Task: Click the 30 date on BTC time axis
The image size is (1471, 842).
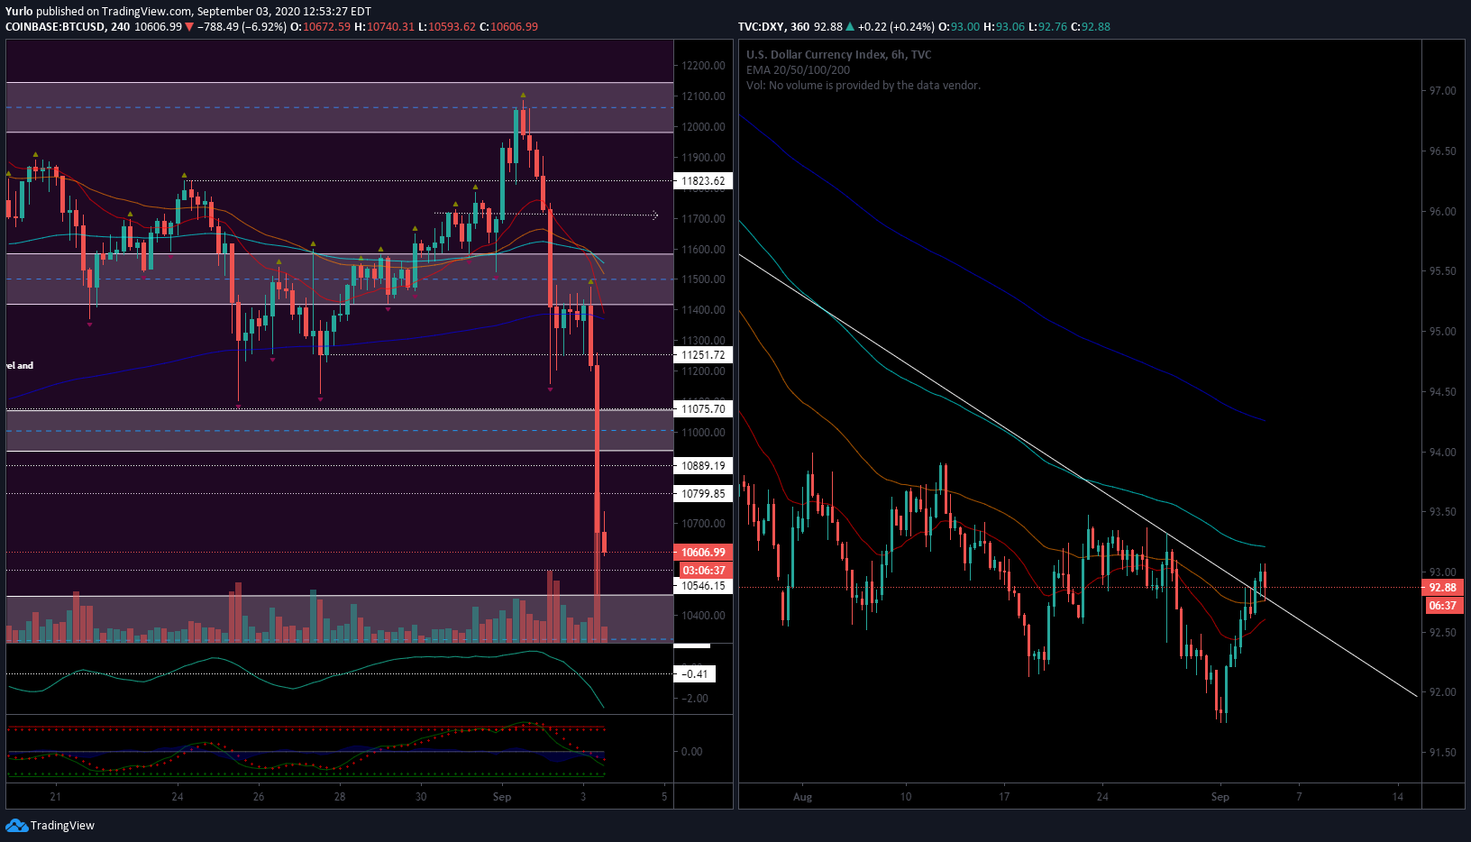Action: (421, 796)
